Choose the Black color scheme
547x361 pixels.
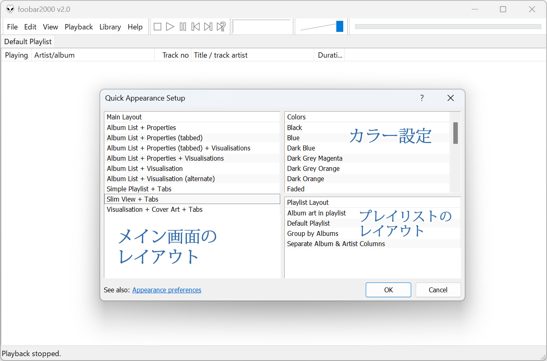point(367,128)
